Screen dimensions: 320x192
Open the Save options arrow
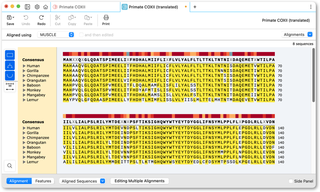[14, 17]
